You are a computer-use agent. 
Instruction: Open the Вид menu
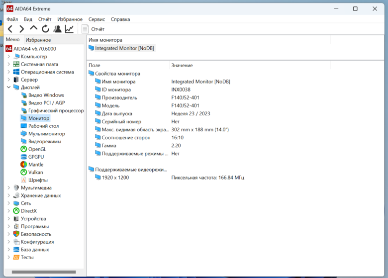28,19
